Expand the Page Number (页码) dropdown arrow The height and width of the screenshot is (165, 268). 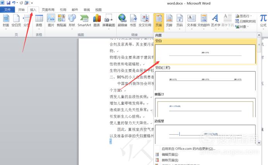click(x=180, y=29)
